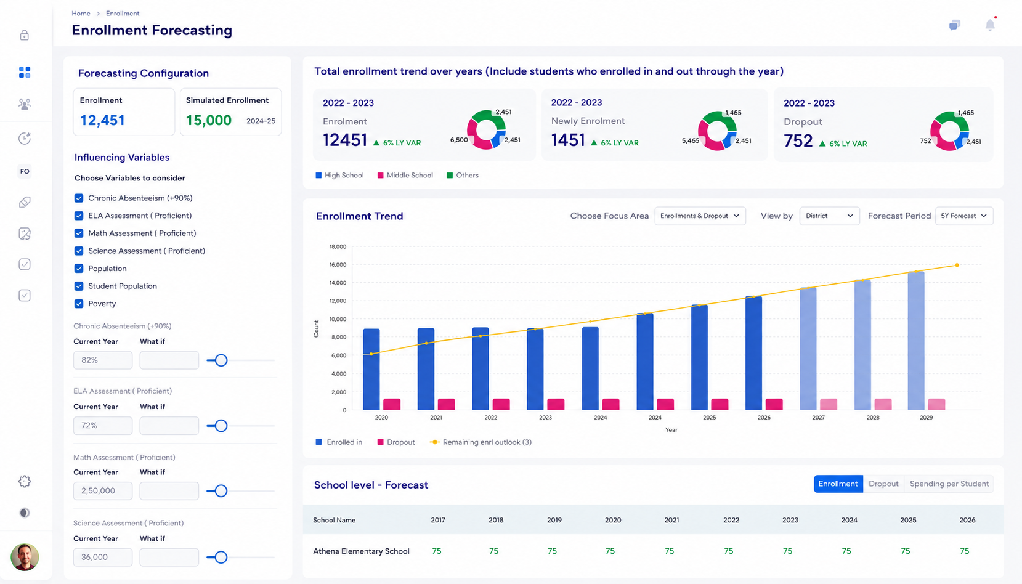Viewport: 1022px width, 584px height.
Task: Open the View by District dropdown
Action: pyautogui.click(x=829, y=216)
